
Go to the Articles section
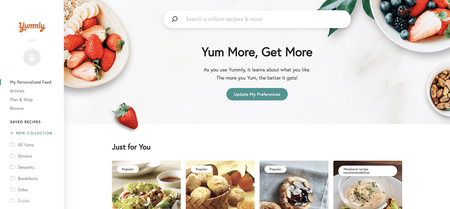pyautogui.click(x=17, y=91)
